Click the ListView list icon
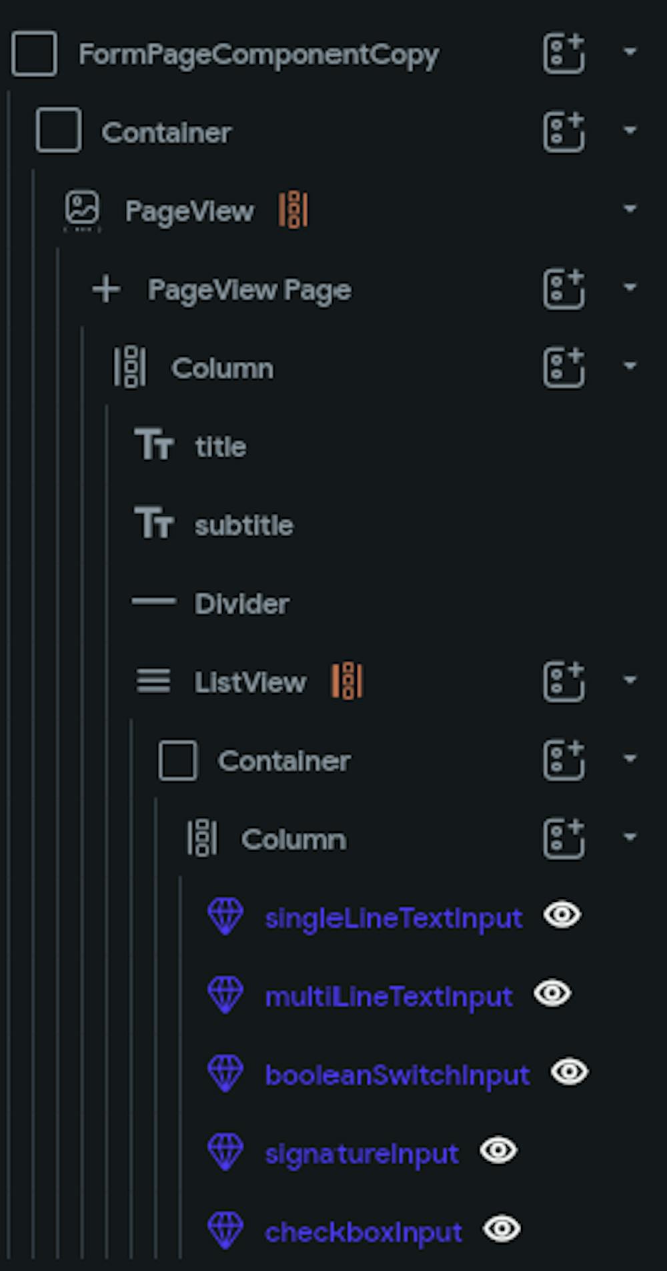 tap(153, 682)
